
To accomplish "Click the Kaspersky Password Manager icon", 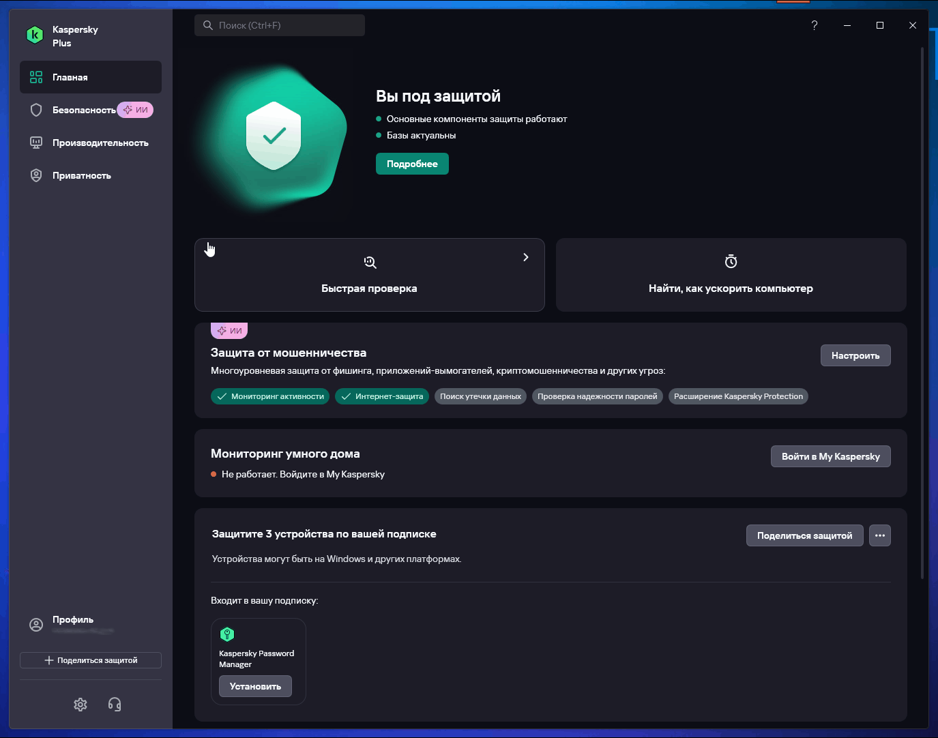I will point(227,634).
